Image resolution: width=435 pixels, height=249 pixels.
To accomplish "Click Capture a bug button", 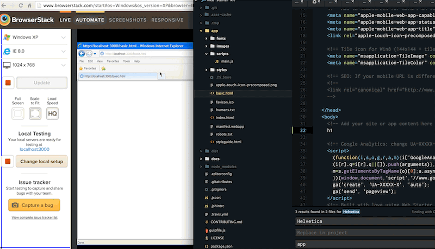I will 34,205.
